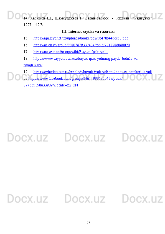Open the uz.wikipedia.org Buyuk_Ipak_yo'li link
This screenshot has width=165, height=234.
(71, 52)
